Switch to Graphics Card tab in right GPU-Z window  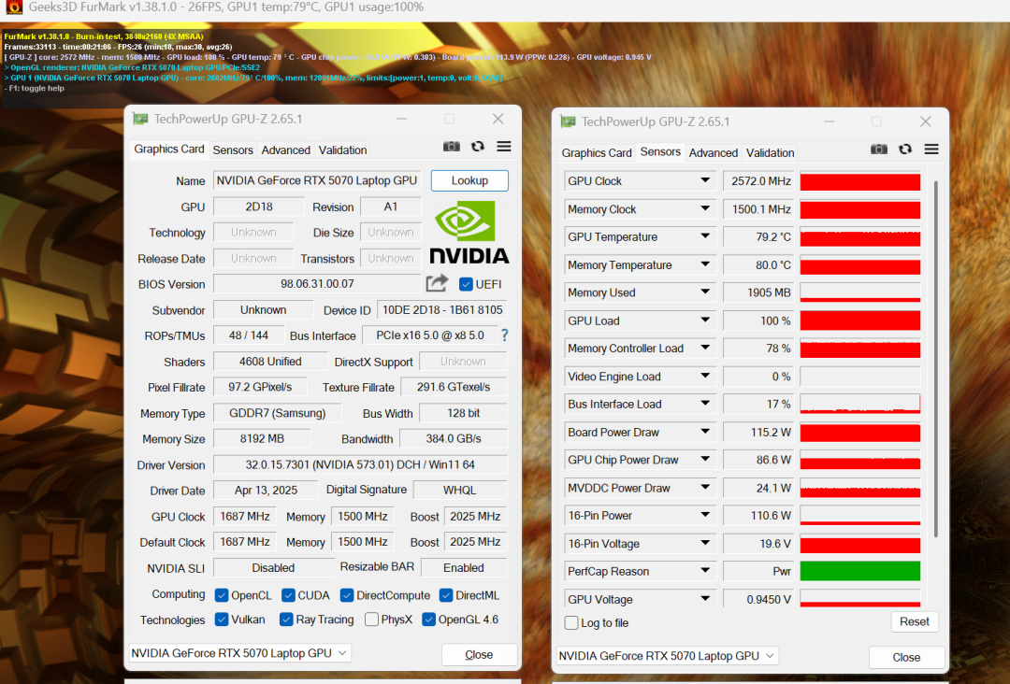coord(597,152)
